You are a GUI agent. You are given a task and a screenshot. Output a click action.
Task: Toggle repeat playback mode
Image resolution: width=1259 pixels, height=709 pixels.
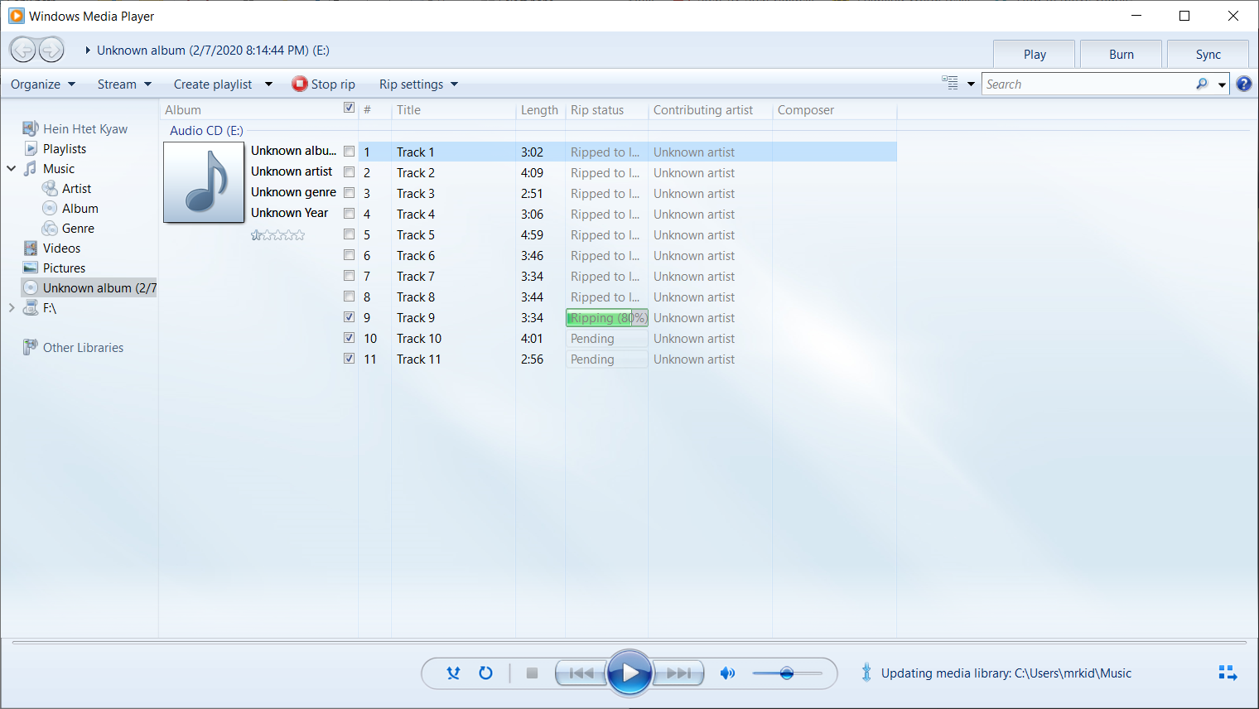486,673
